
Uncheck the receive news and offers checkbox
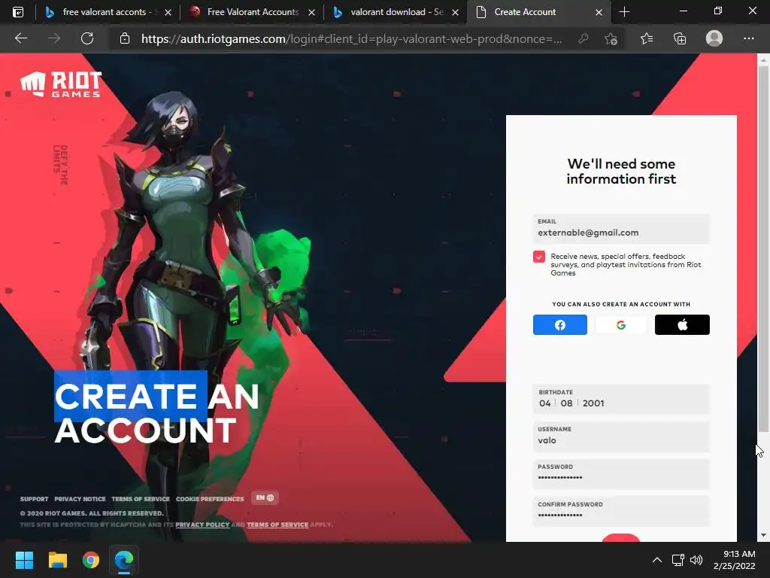tap(538, 257)
